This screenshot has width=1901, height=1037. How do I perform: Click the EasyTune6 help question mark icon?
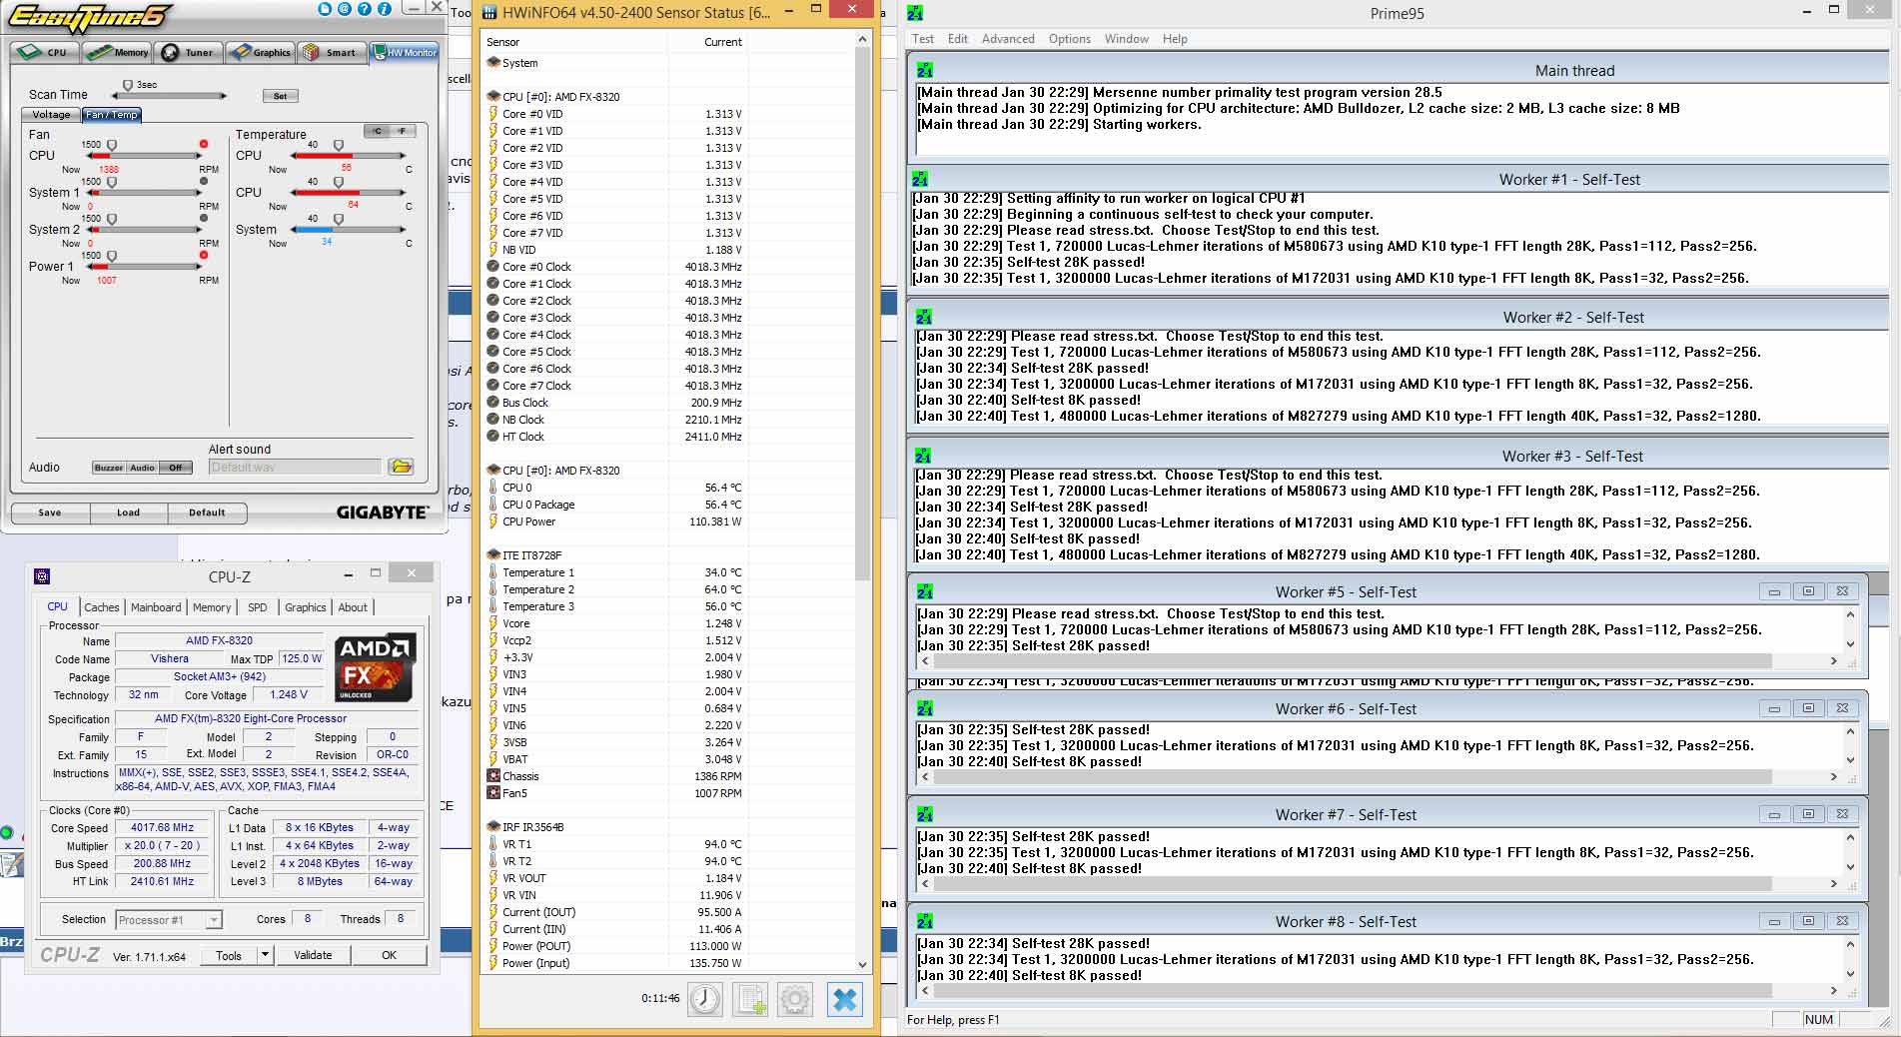pos(366,9)
